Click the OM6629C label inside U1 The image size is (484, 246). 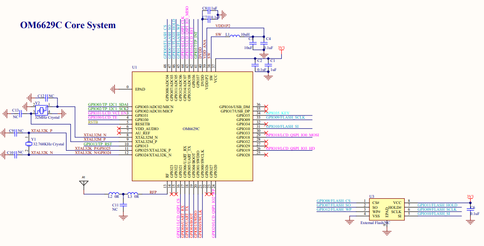(191, 129)
